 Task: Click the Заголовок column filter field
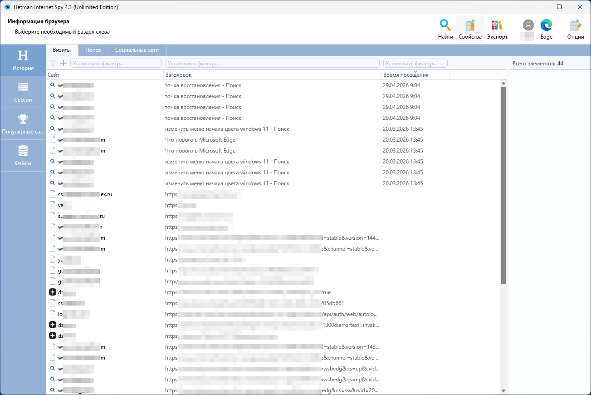pos(273,63)
